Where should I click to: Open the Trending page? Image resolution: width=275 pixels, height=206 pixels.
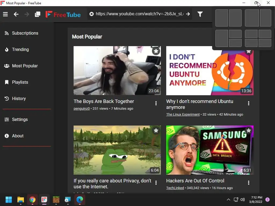tap(27, 50)
